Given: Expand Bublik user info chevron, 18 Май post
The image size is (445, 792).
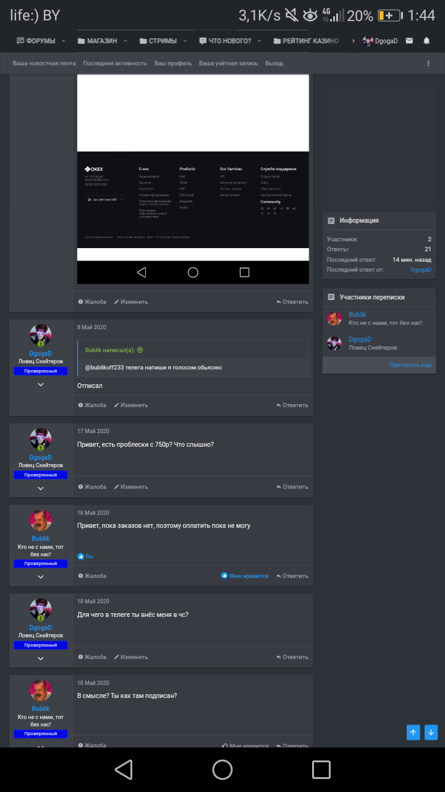Looking at the screenshot, I should (x=41, y=577).
